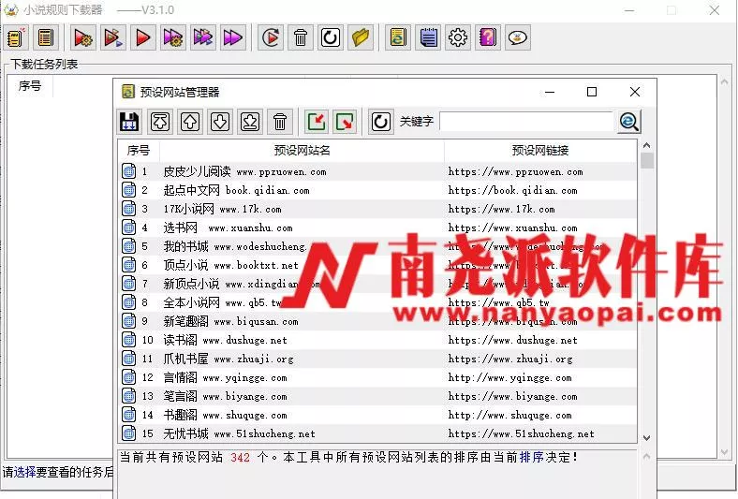Start download with the plain red play icon
Image resolution: width=738 pixels, height=499 pixels.
(x=143, y=37)
